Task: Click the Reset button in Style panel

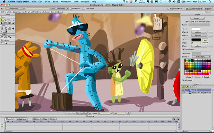Action: coord(206,77)
